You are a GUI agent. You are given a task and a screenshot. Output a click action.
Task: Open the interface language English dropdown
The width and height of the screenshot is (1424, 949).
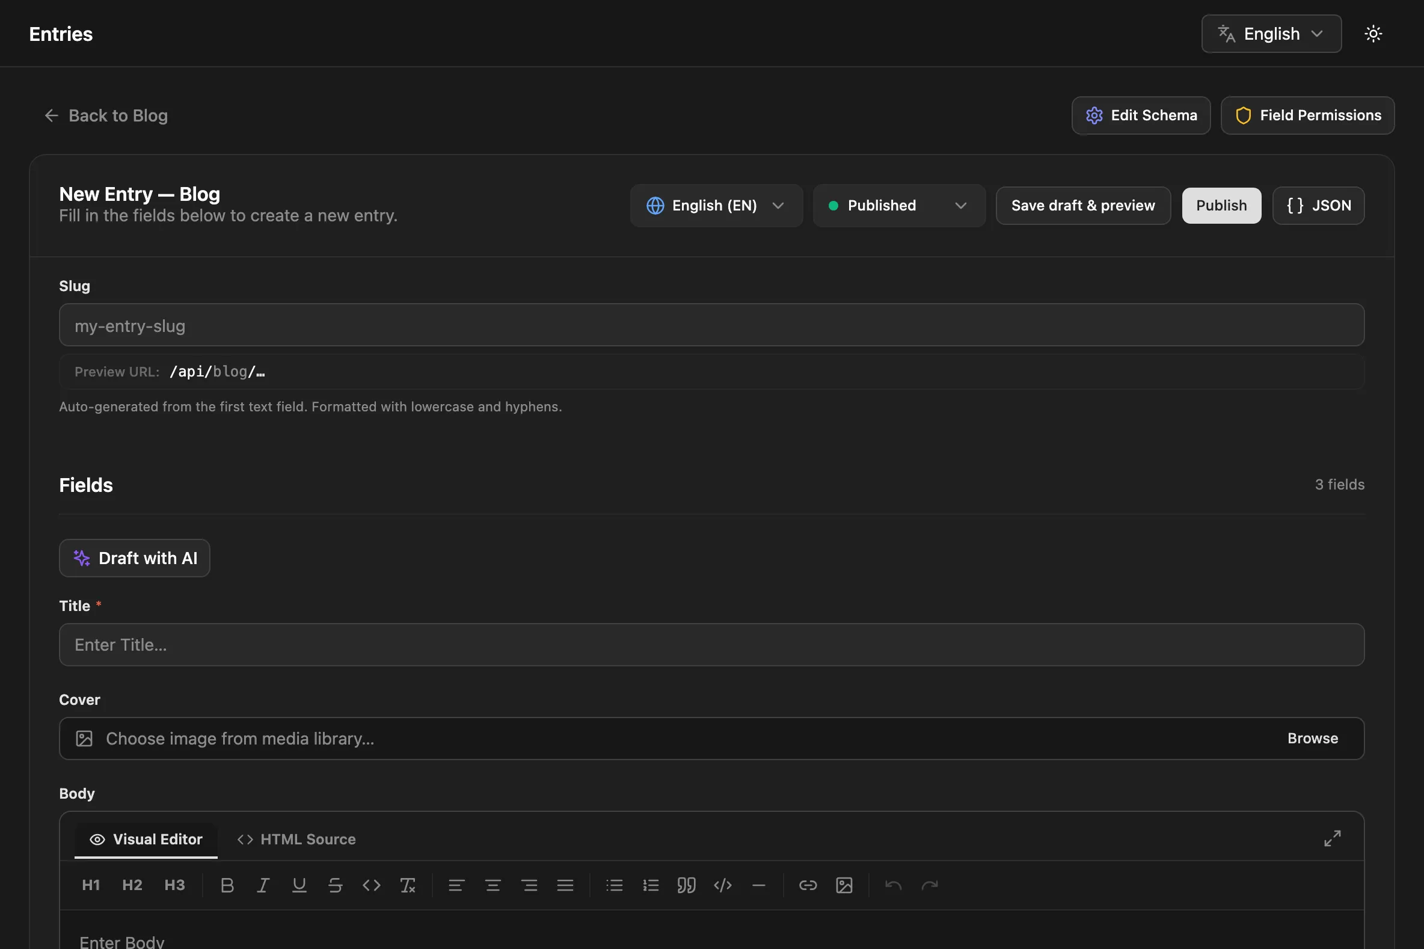tap(1271, 34)
